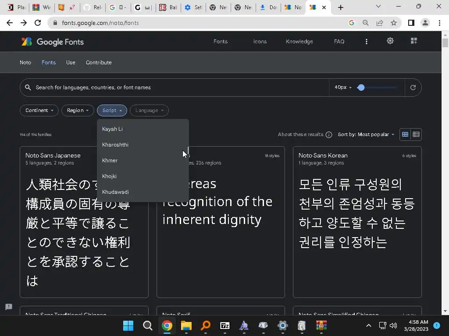Switch to the Settings browser tab
This screenshot has height=336, width=449.
193,7
